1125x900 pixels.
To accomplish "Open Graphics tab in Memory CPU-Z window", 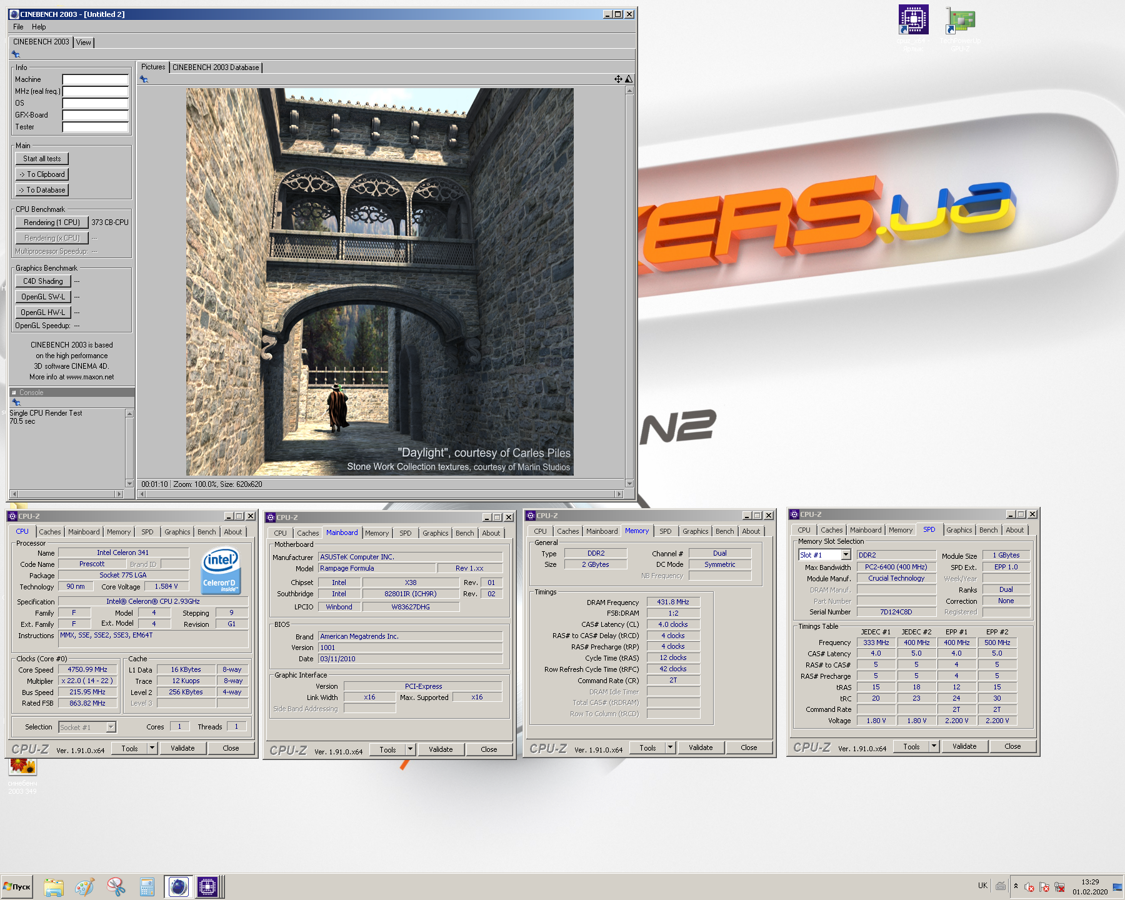I will pos(695,531).
